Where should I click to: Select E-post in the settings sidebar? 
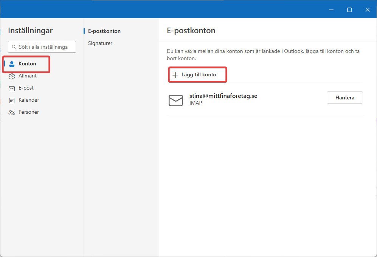point(26,88)
